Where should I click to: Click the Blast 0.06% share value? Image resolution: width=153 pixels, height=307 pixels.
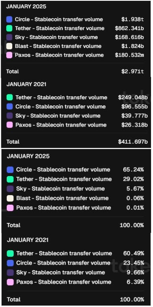click(135, 198)
